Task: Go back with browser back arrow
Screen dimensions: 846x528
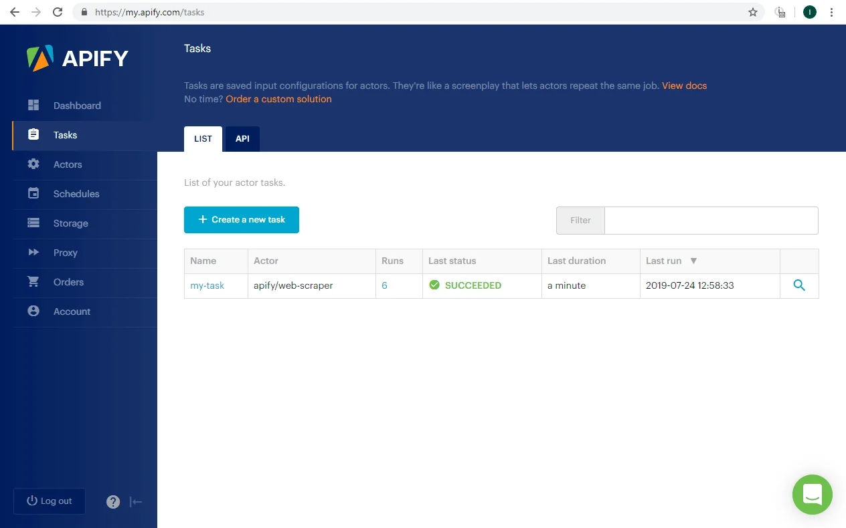Action: pos(15,12)
